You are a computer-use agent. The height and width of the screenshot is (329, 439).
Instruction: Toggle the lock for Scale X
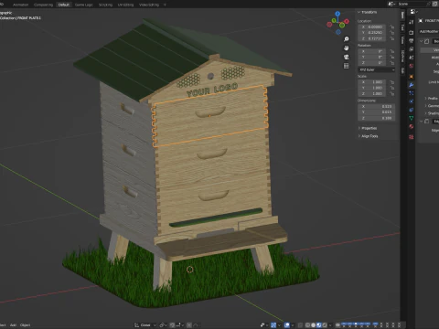[x=392, y=82]
